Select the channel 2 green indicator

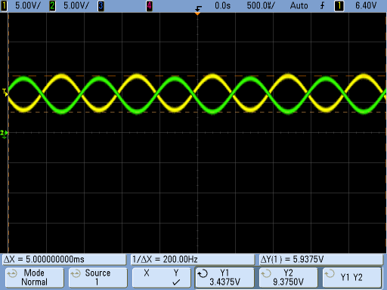click(52, 6)
